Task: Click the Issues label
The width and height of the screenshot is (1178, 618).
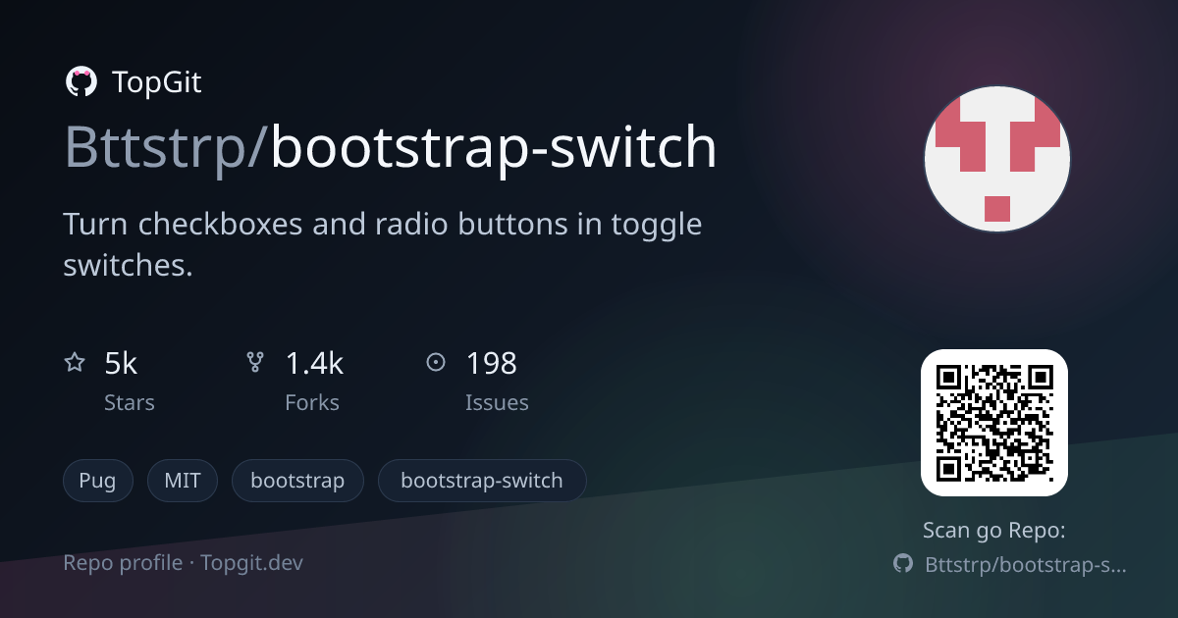Action: coord(497,403)
